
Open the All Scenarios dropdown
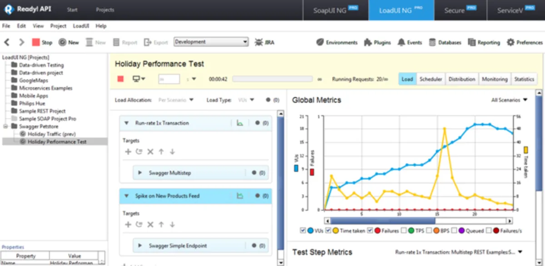coord(510,100)
